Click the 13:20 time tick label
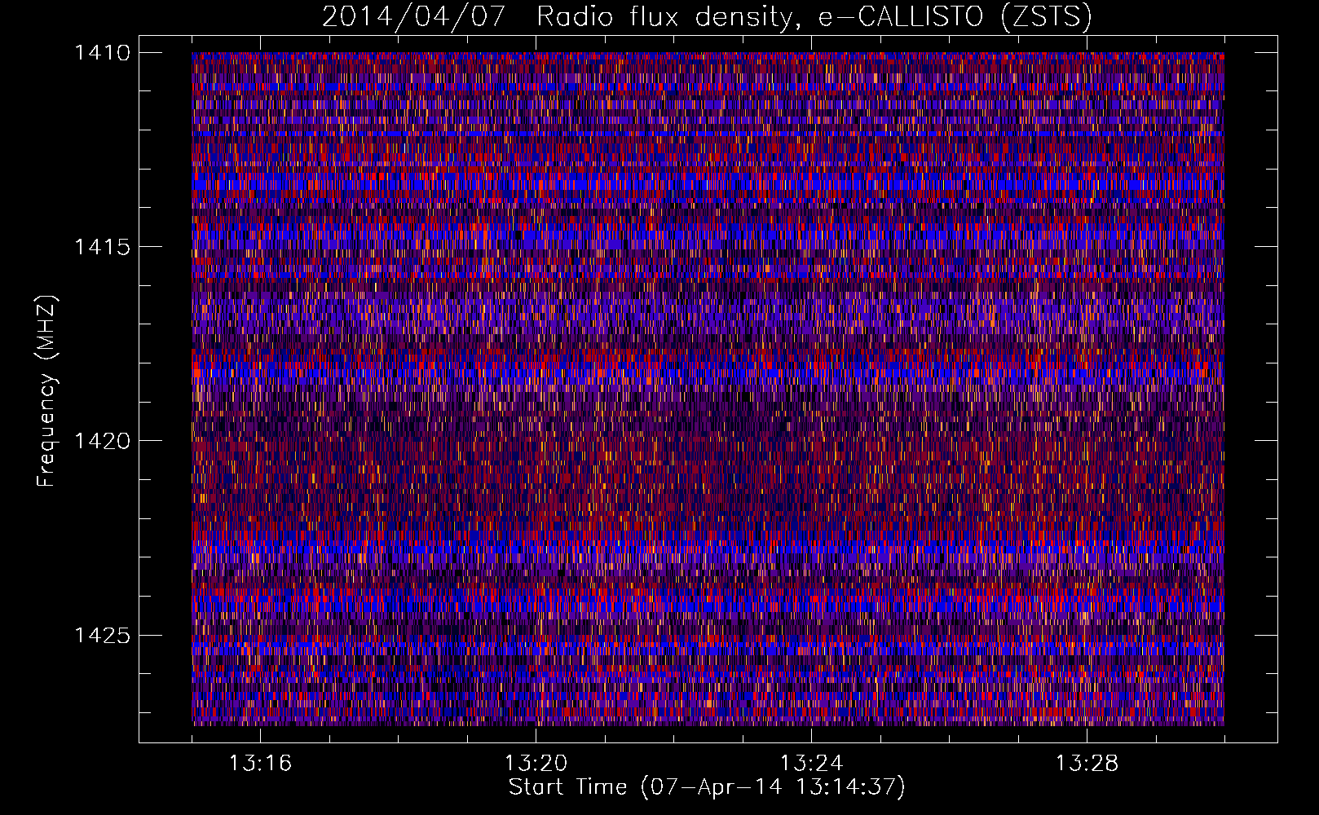This screenshot has width=1319, height=815. 536,764
